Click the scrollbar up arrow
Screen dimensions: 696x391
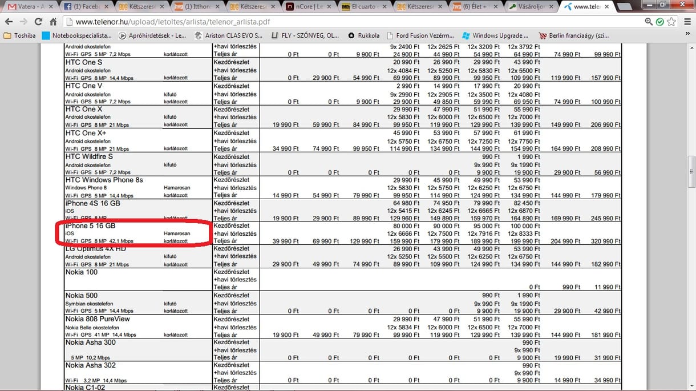coord(691,48)
